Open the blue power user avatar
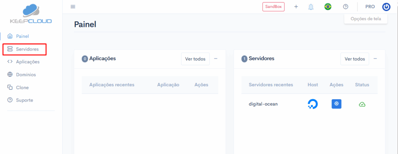Viewport: 398px width, 154px height. 386,7
